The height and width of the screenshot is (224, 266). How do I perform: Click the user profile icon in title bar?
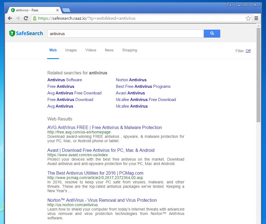(230, 5)
